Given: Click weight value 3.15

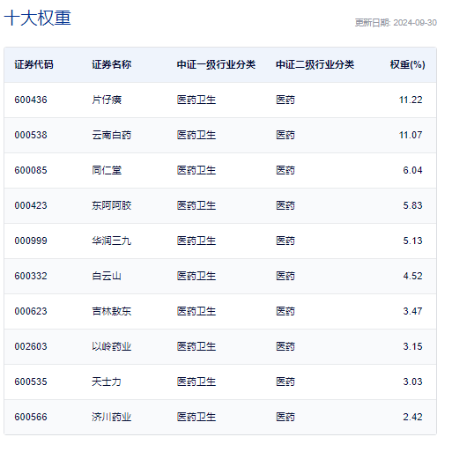Looking at the screenshot, I should tap(412, 346).
